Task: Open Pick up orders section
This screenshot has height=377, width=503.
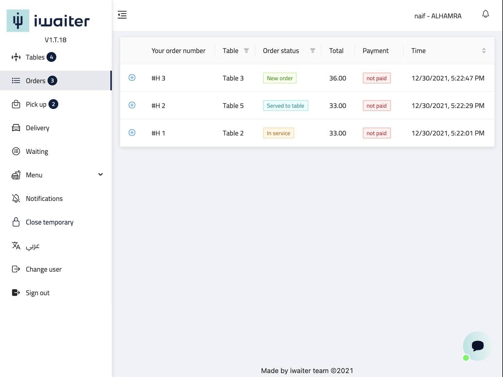Action: (x=36, y=104)
